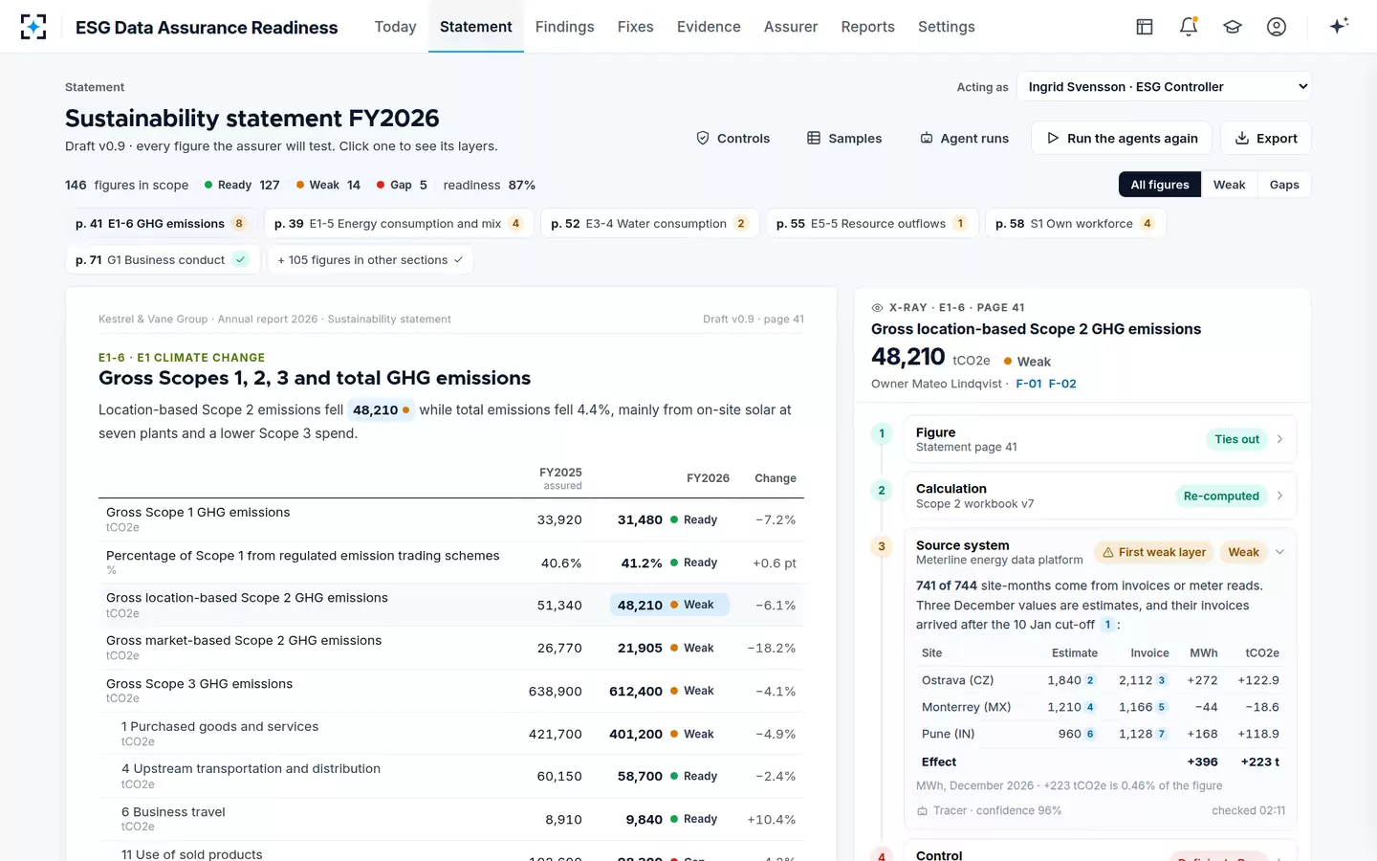1377x861 pixels.
Task: Open Controls with the shield icon
Action: click(732, 139)
